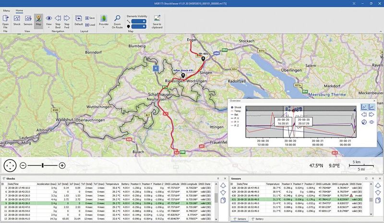Toggle line chart display in Overview
This screenshot has height=223, width=384.
[372, 107]
